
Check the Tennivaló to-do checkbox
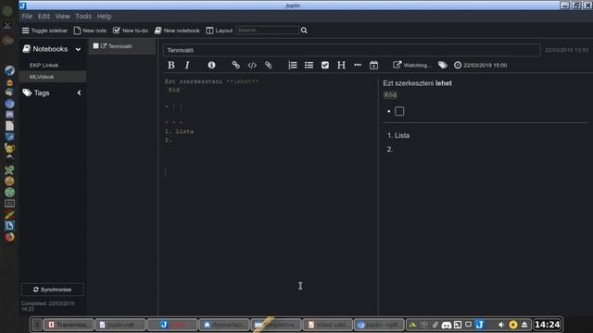[95, 46]
